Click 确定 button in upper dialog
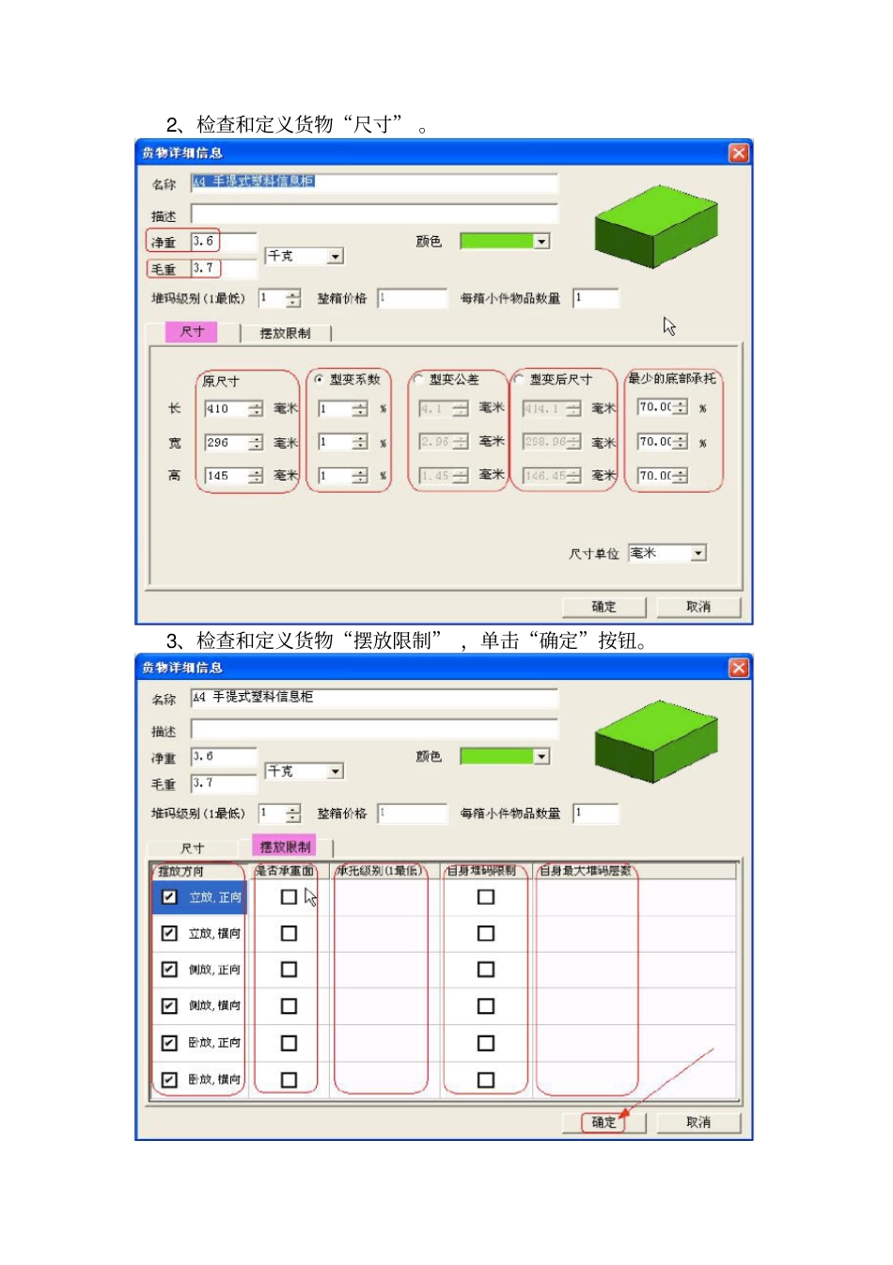 pos(604,607)
